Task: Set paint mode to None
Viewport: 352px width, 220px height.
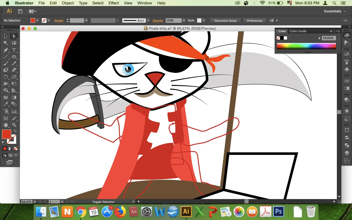Action: click(16, 149)
